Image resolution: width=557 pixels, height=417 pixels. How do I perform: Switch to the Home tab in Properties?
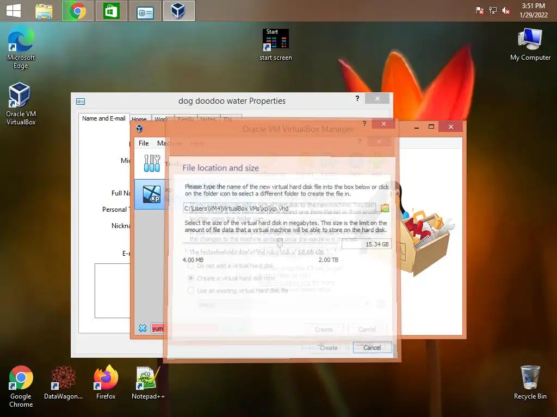(x=139, y=119)
